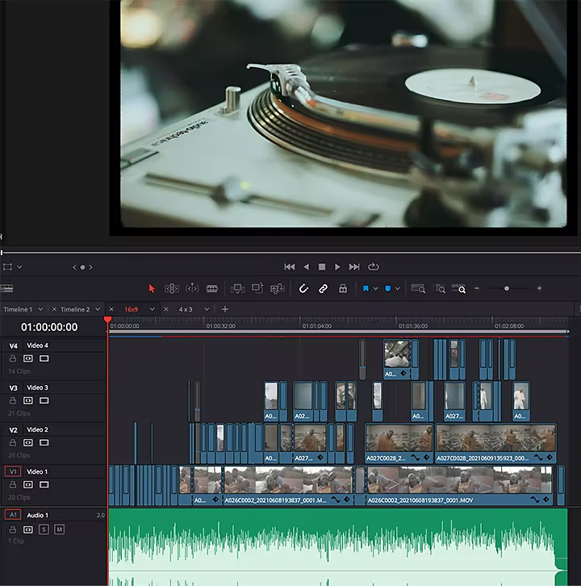
Task: Enable the Blade Edit Mode tool
Action: pyautogui.click(x=212, y=288)
